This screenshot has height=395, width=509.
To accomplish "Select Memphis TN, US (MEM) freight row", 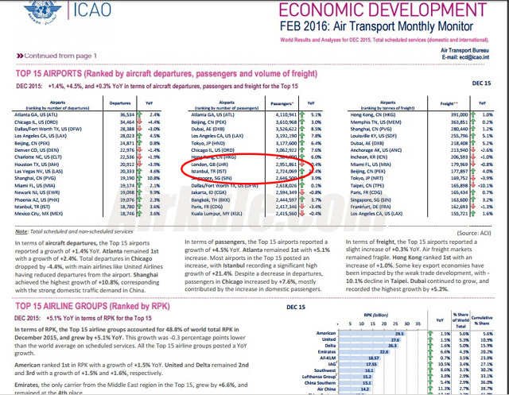I will pyautogui.click(x=375, y=122).
